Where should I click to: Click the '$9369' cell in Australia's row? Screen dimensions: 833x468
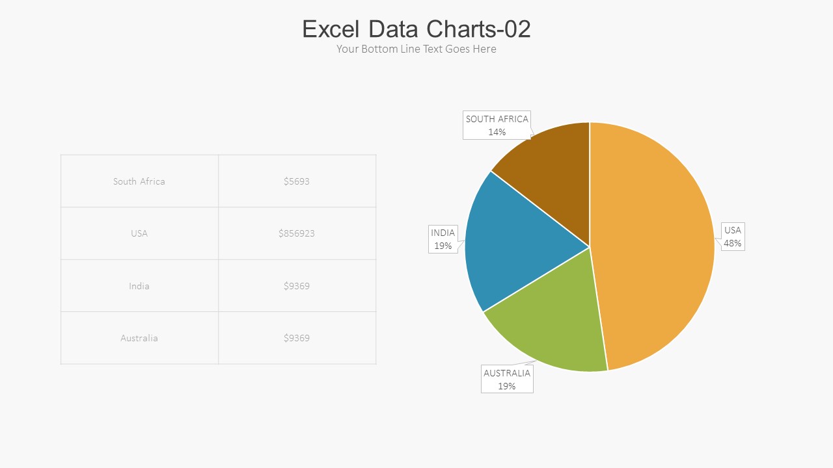(x=297, y=338)
